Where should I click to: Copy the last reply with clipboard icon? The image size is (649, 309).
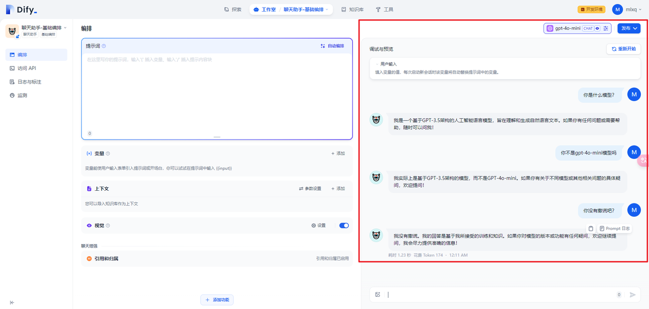(591, 228)
